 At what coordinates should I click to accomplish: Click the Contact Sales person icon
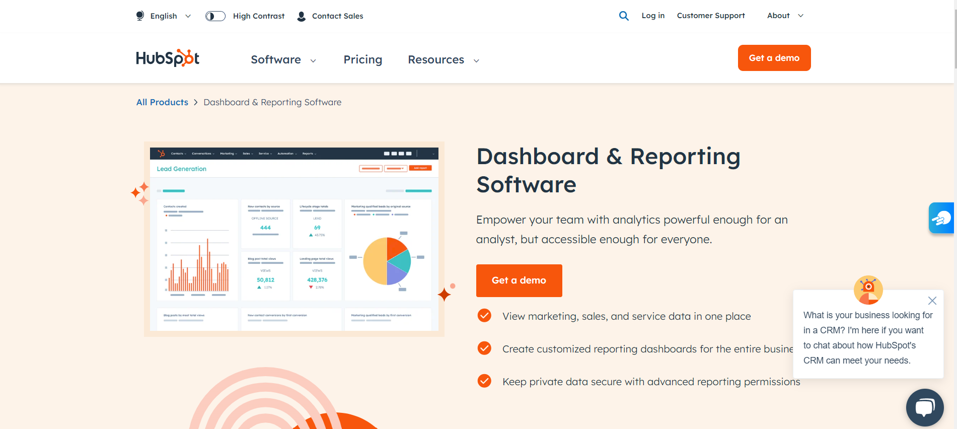tap(302, 16)
